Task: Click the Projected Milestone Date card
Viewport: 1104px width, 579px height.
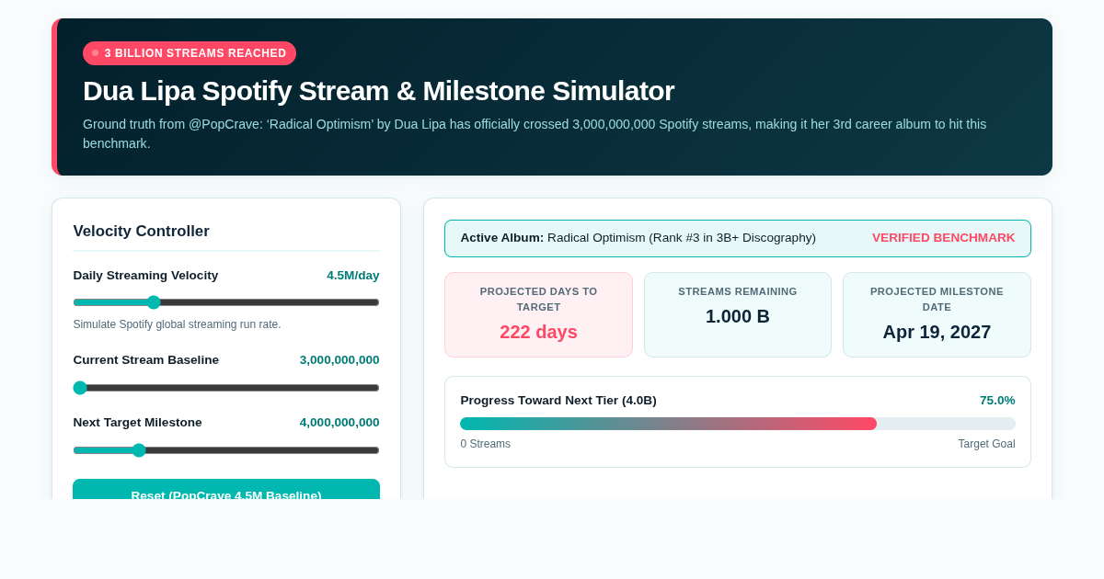Action: tap(937, 315)
